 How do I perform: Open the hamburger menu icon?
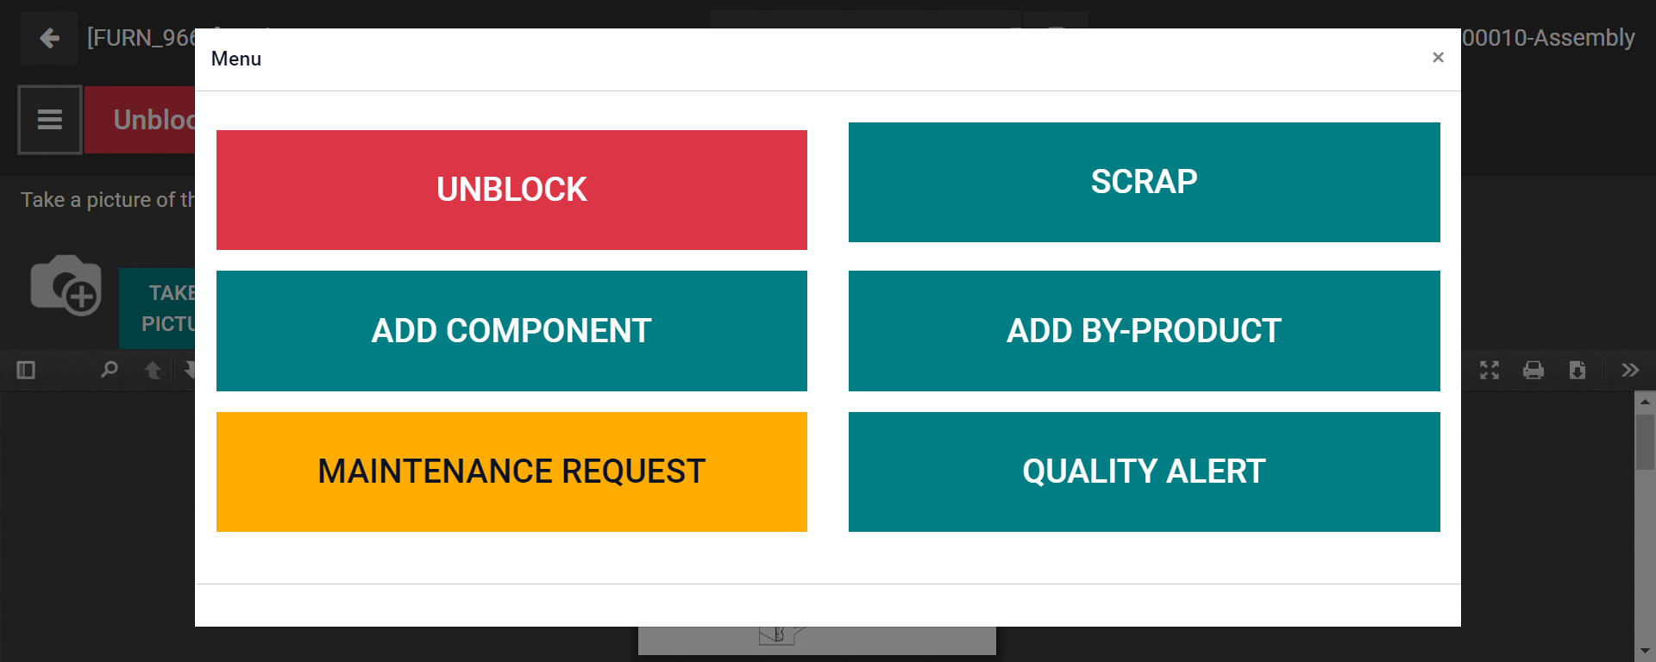coord(50,120)
